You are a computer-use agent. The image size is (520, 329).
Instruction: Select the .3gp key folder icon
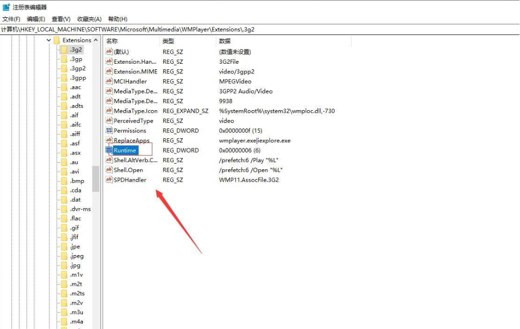click(x=64, y=59)
